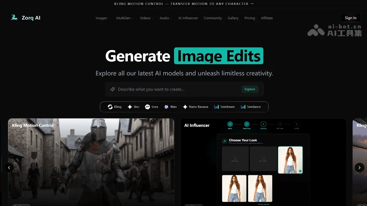Screen dimensions: 367x206
Task: Select the Wan model chip
Action: [170, 107]
